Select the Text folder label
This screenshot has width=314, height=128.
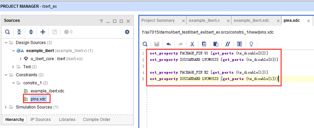pyautogui.click(x=27, y=67)
